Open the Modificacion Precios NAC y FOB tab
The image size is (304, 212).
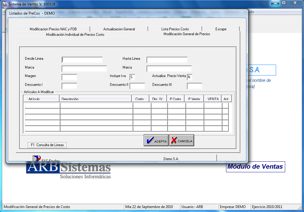coord(53,29)
